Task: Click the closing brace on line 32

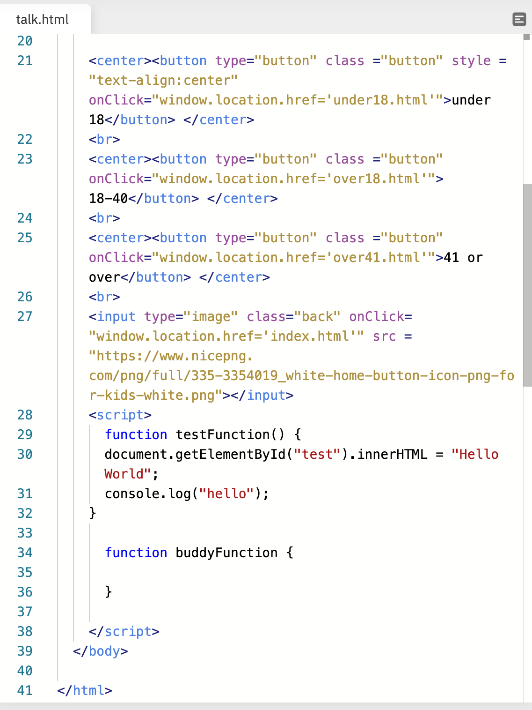Action: pos(93,513)
